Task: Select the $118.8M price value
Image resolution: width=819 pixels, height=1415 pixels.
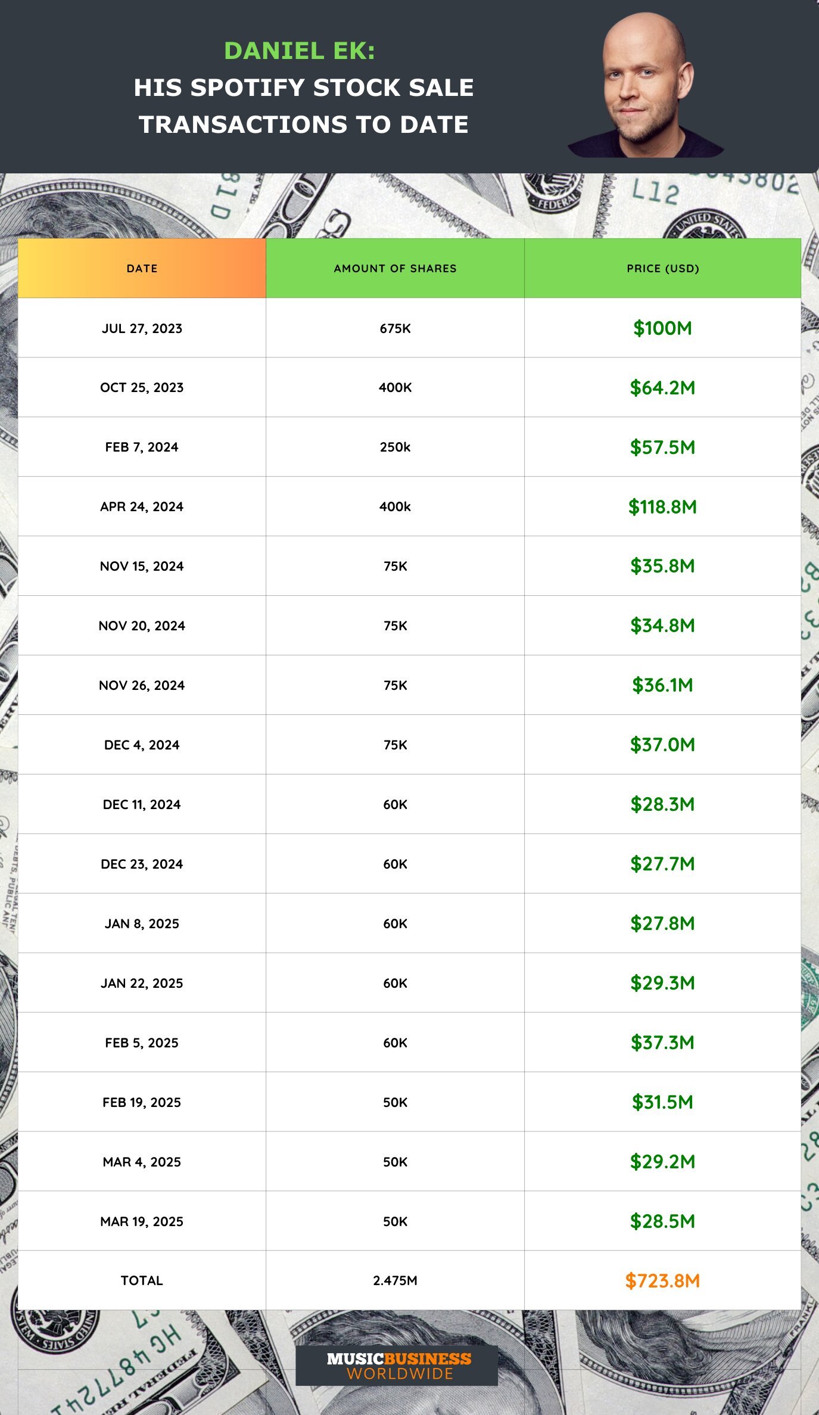Action: (x=662, y=507)
